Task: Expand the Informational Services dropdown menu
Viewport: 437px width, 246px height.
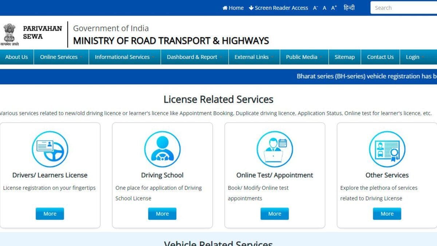Action: pos(125,57)
